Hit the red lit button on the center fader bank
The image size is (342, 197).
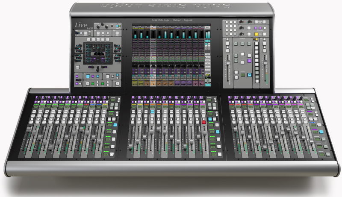tap(204, 122)
